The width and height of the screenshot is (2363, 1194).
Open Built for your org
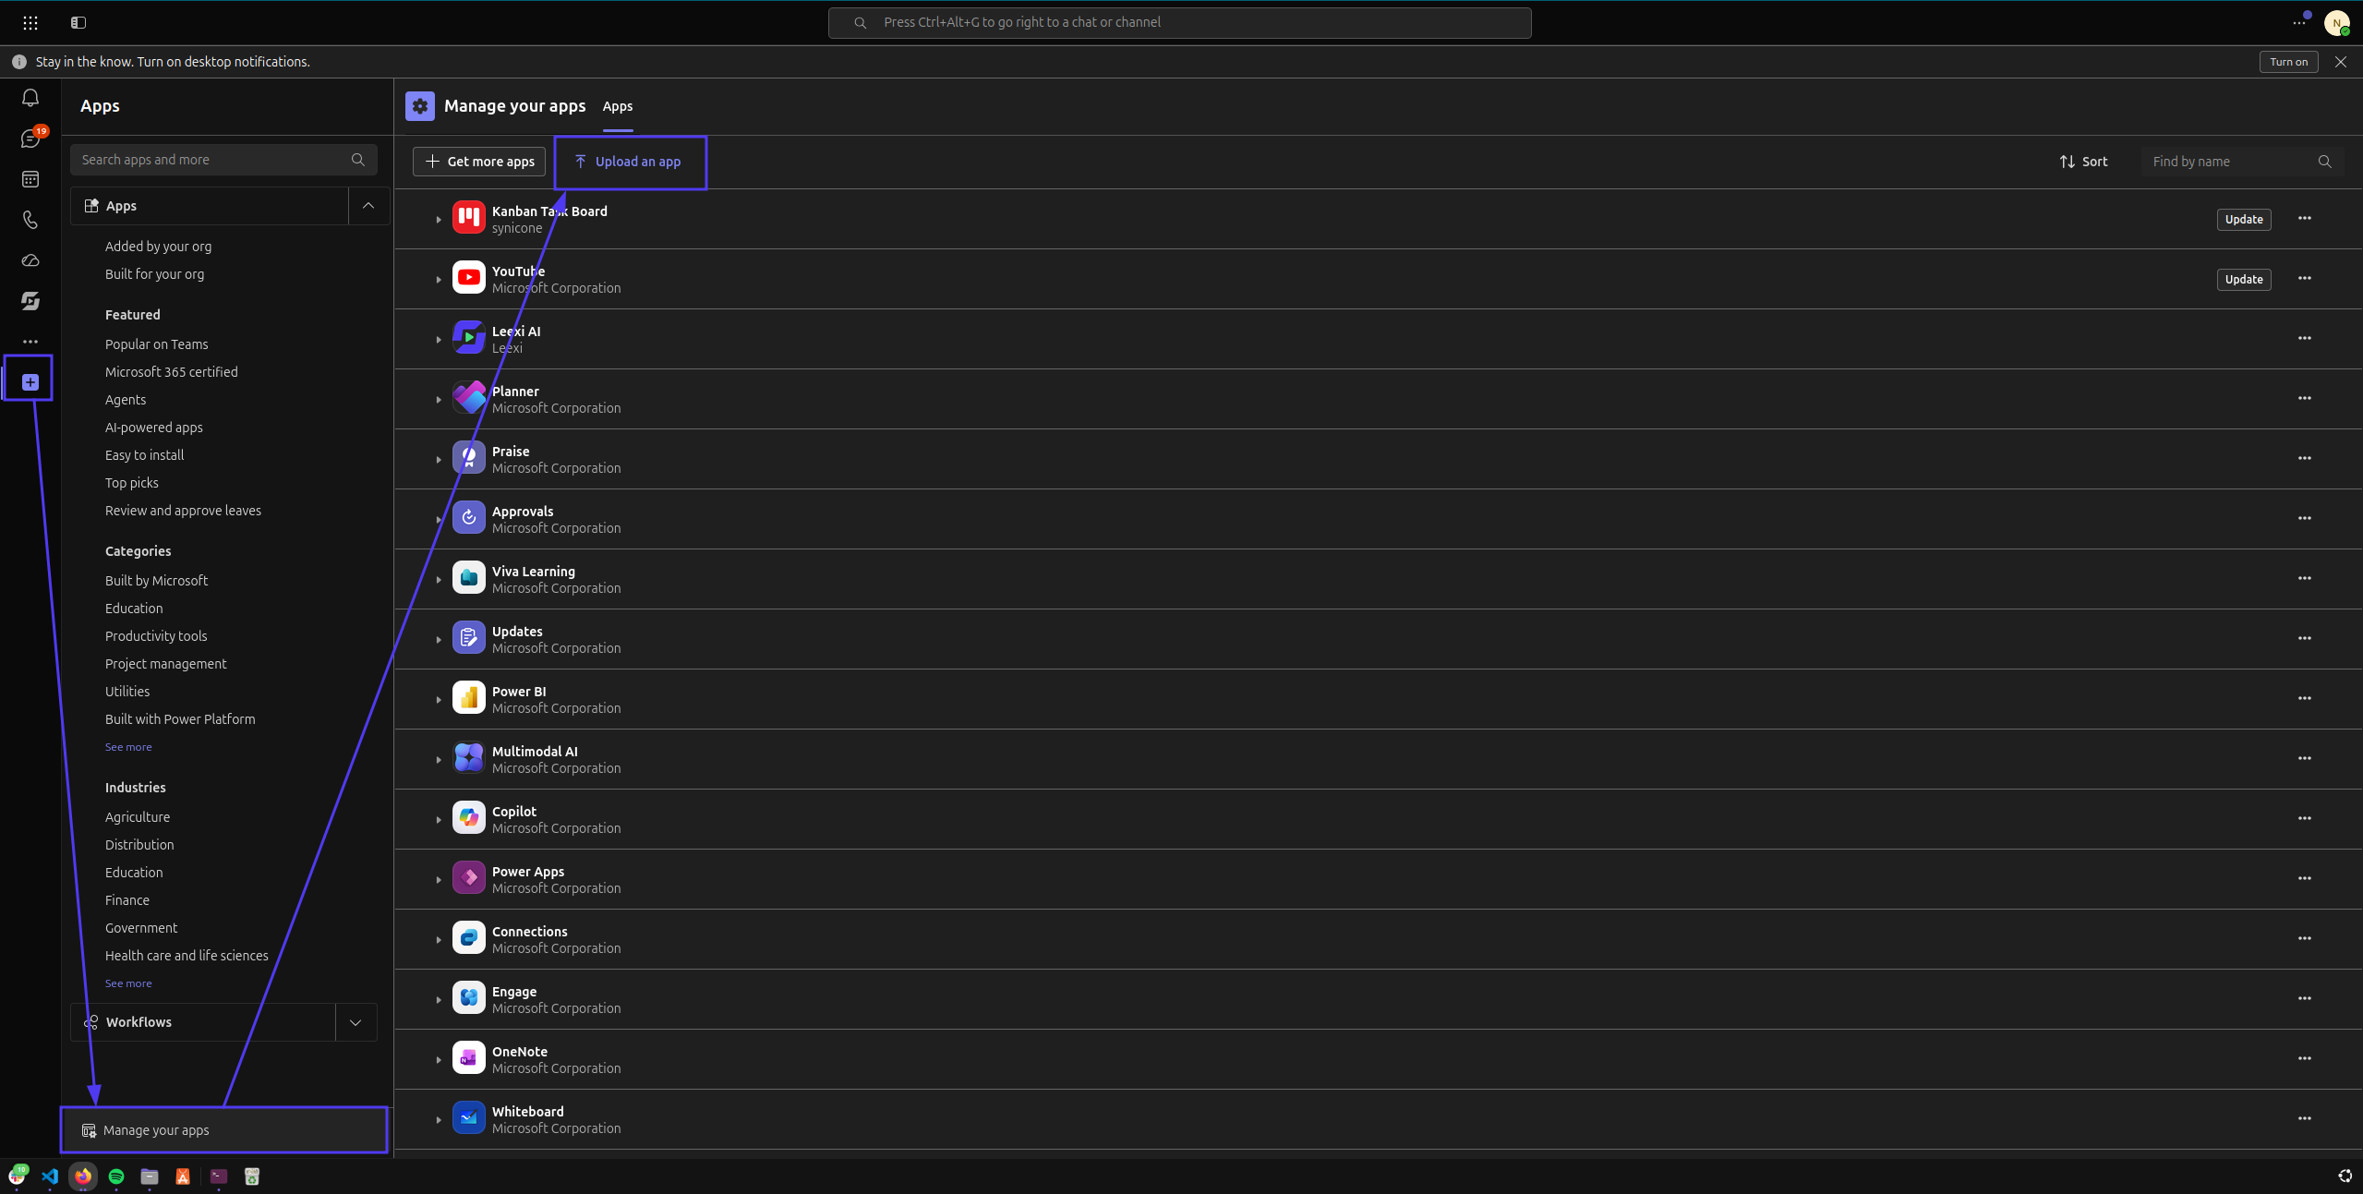154,274
